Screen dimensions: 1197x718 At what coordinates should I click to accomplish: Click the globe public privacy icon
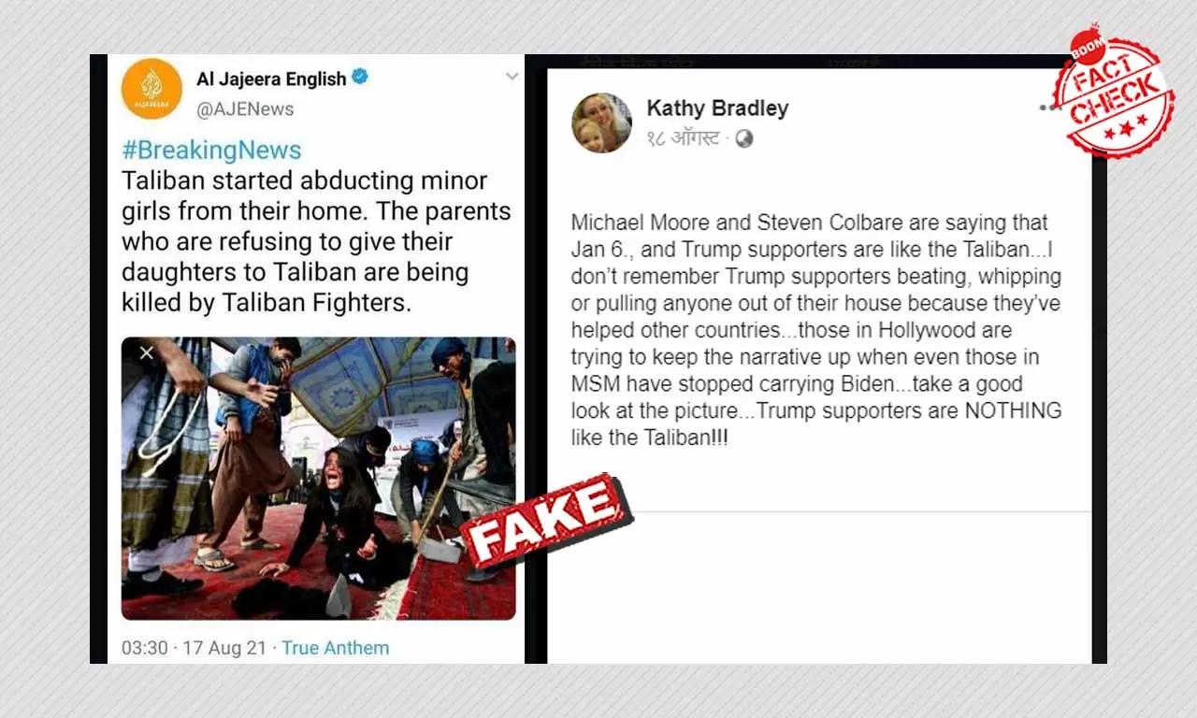coord(744,138)
